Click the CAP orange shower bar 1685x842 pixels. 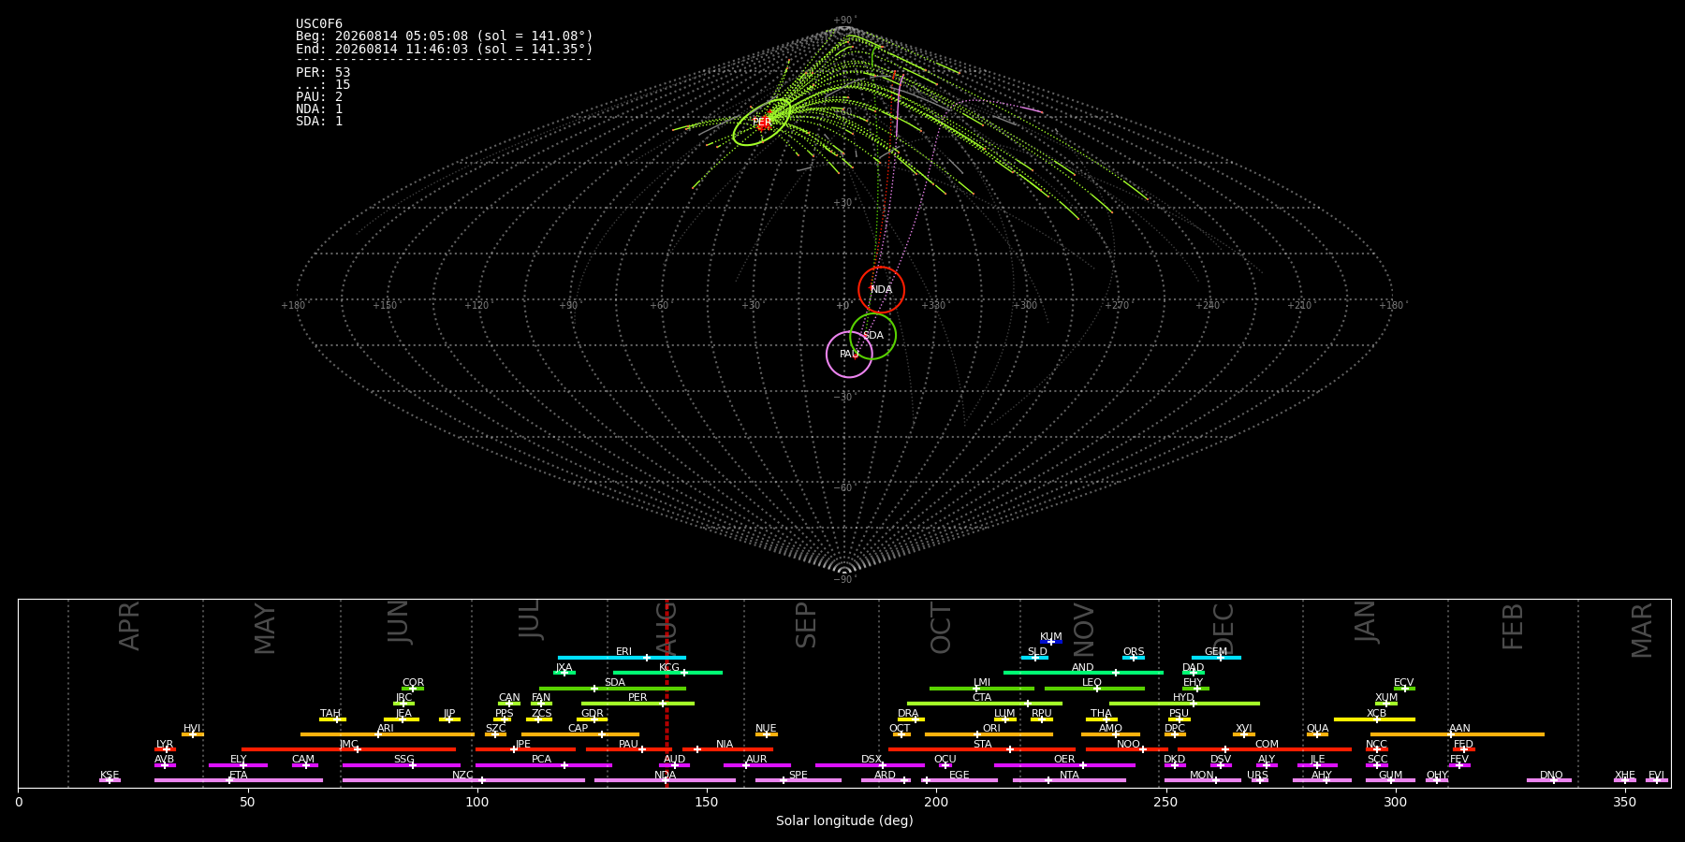pos(580,734)
